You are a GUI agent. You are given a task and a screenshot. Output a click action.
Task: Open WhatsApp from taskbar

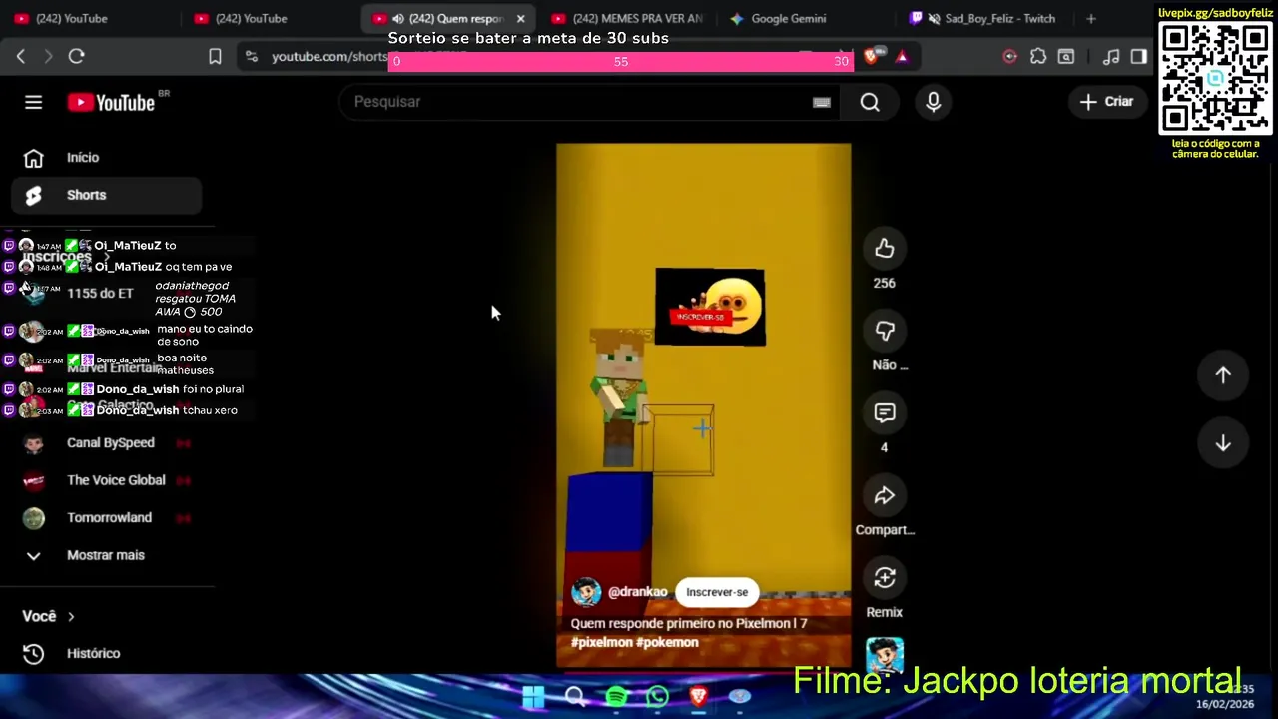point(657,697)
